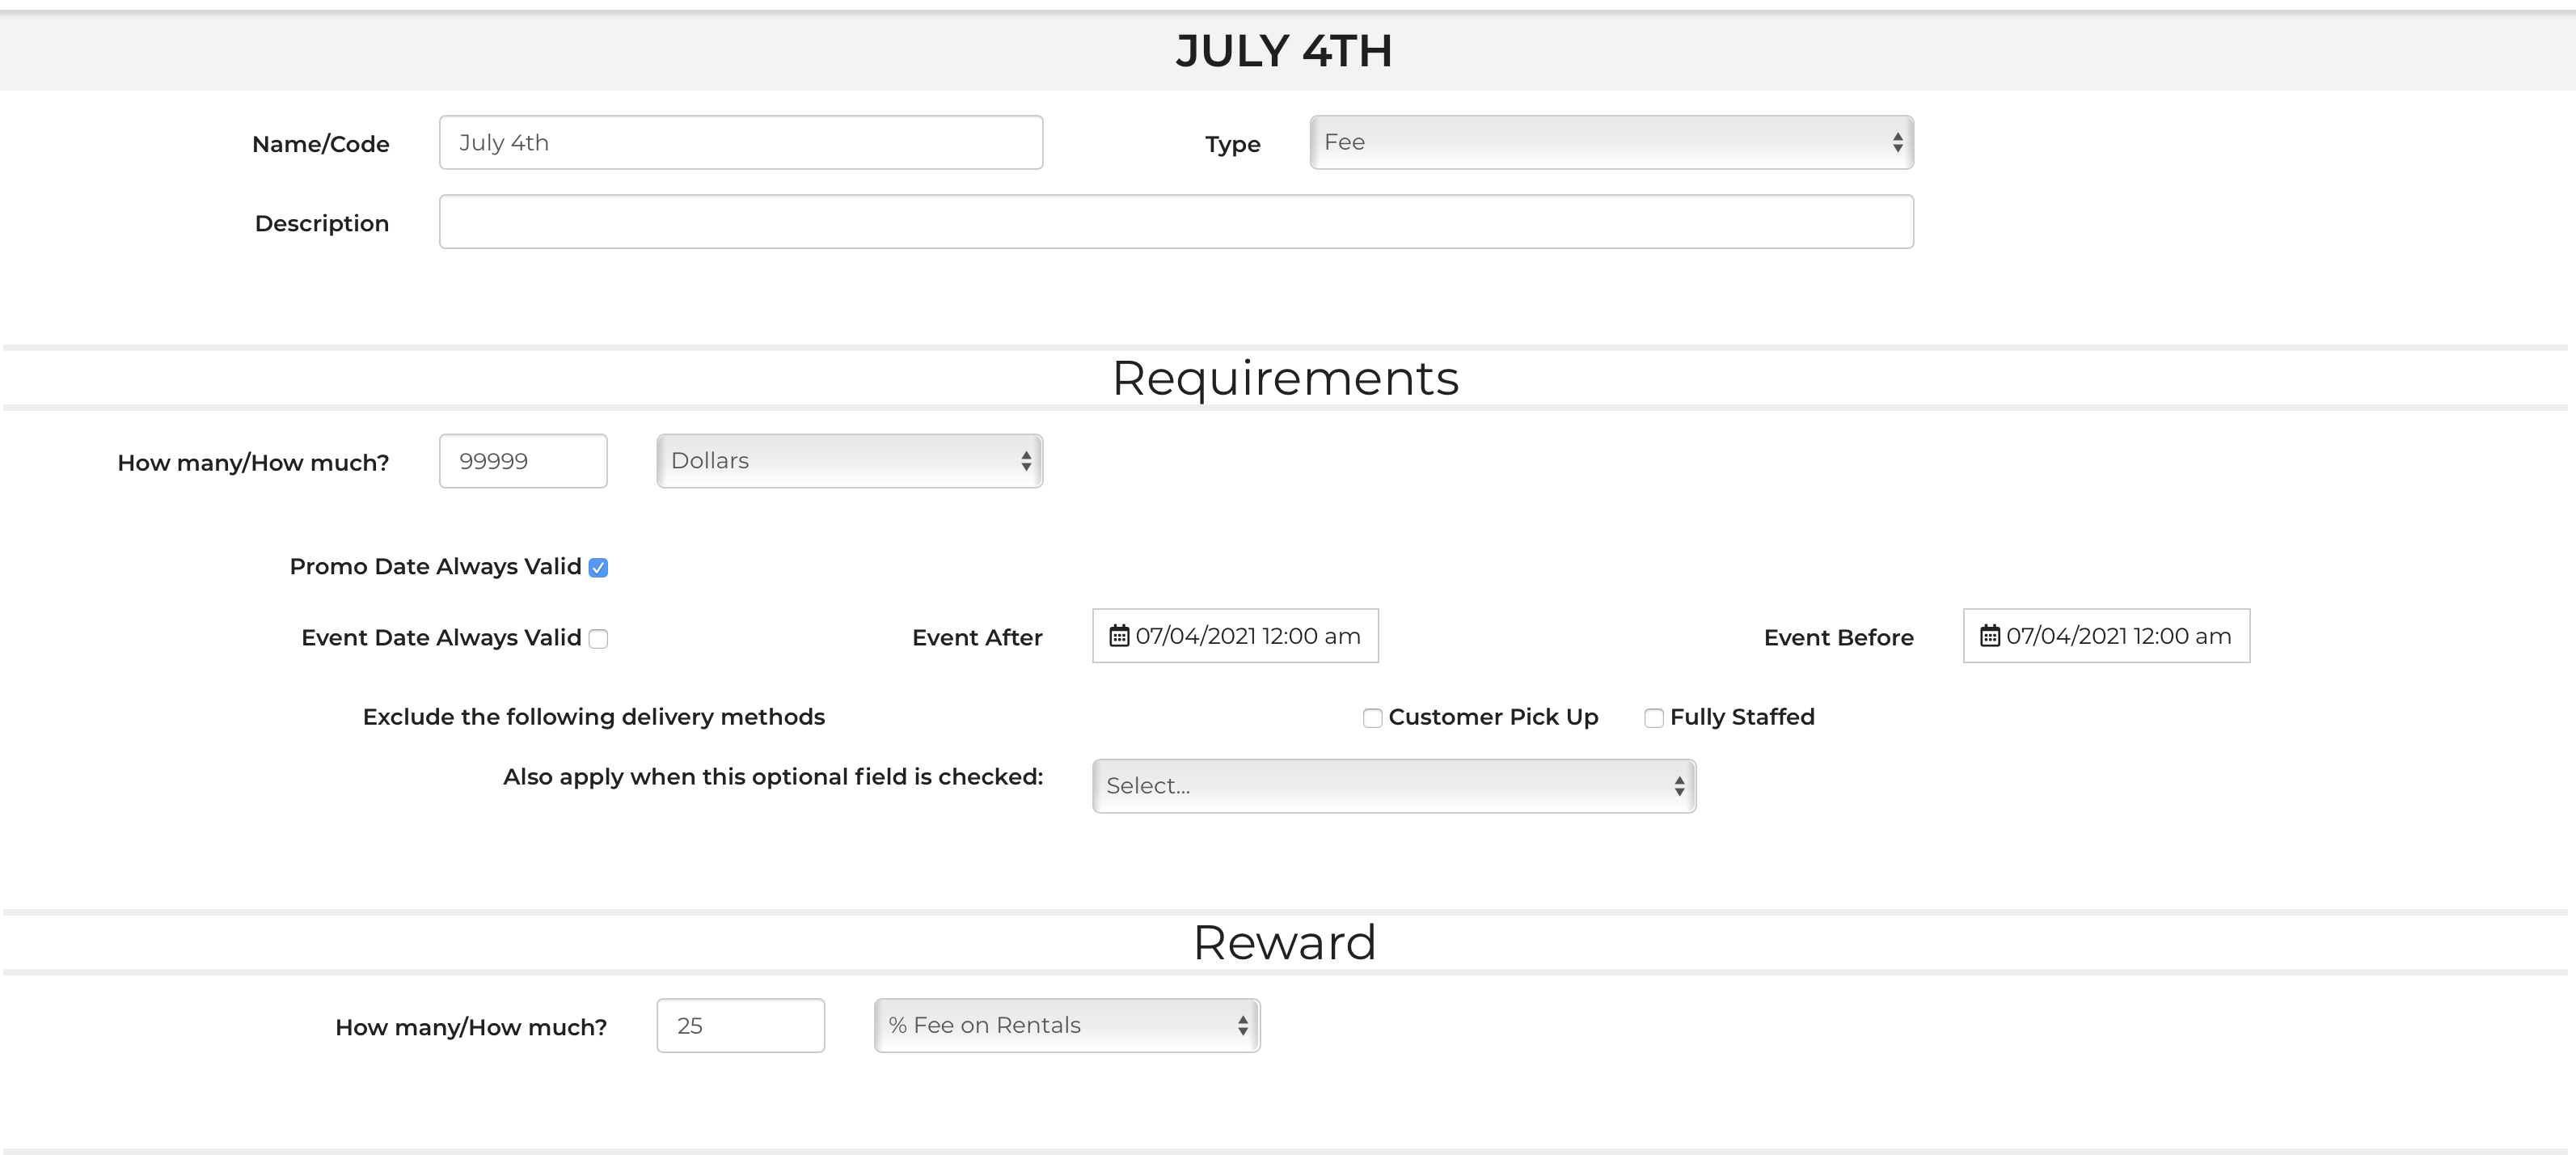The image size is (2576, 1155).
Task: Click the calendar icon in Event After field
Action: [1119, 636]
